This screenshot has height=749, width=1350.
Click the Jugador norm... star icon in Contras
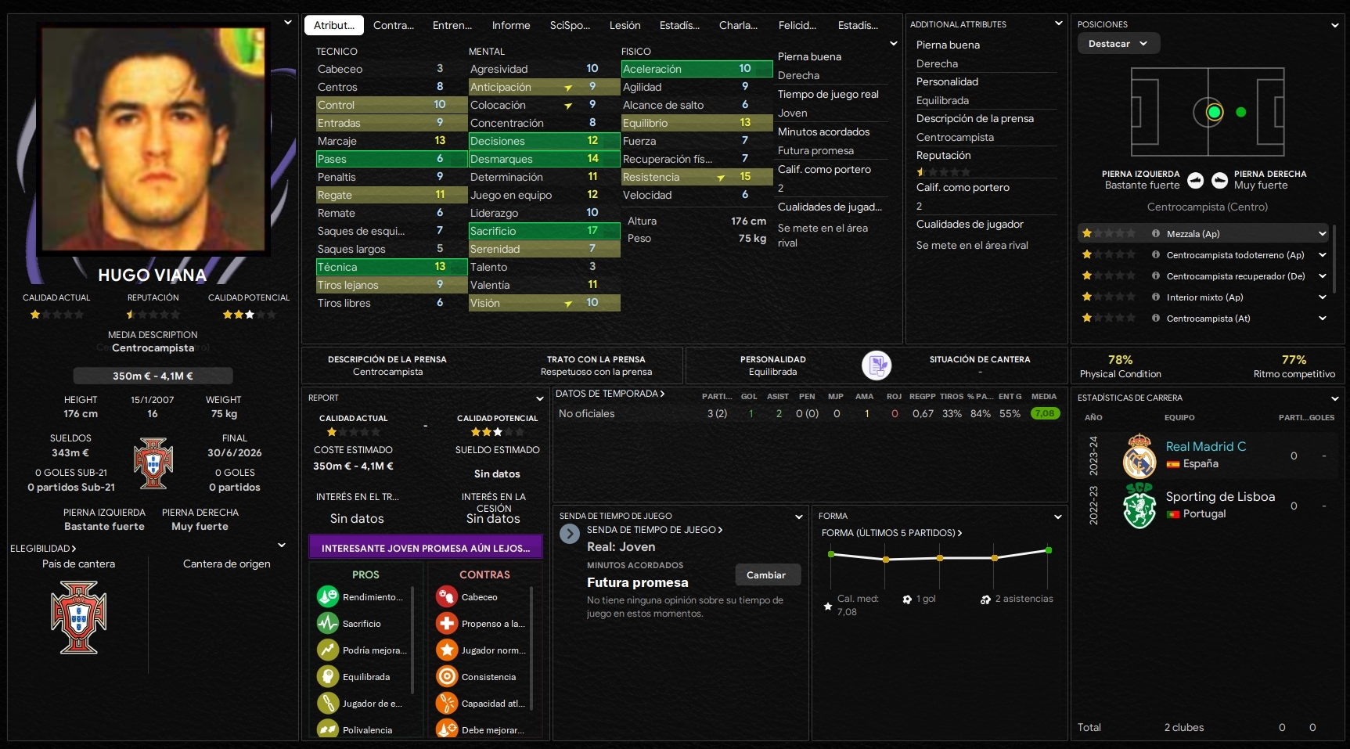(447, 650)
